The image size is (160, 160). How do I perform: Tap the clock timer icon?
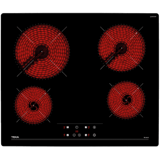[x=77, y=127]
